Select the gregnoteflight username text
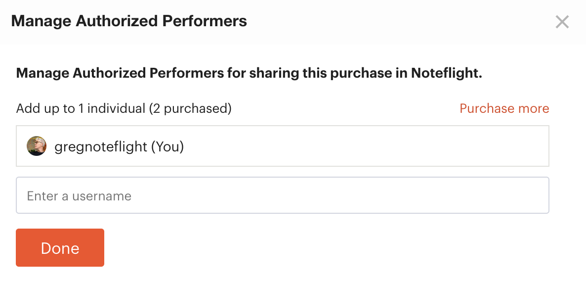The image size is (586, 285). tap(101, 146)
